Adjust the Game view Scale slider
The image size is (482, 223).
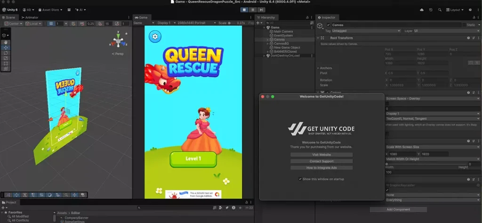coord(233,23)
